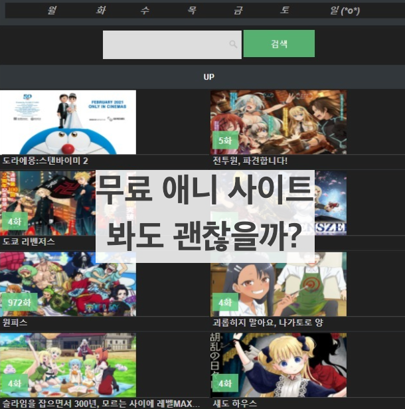Click the 4화 badge on 섀도 하우스

tap(225, 383)
